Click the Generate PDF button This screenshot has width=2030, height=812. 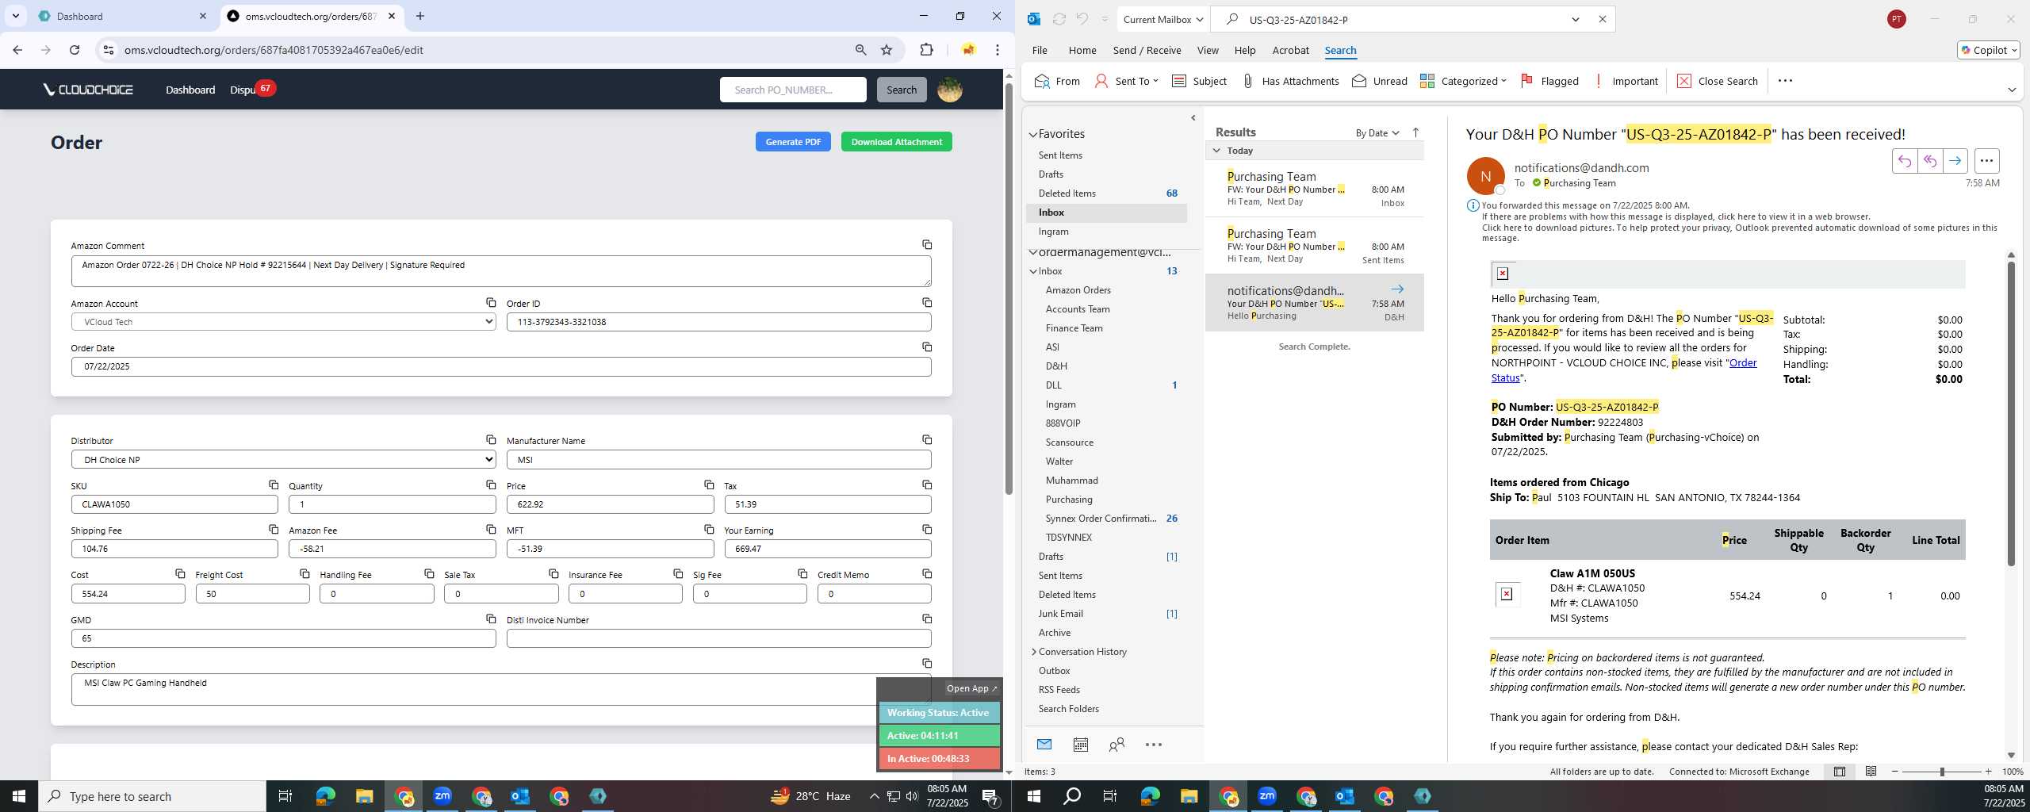pyautogui.click(x=793, y=142)
